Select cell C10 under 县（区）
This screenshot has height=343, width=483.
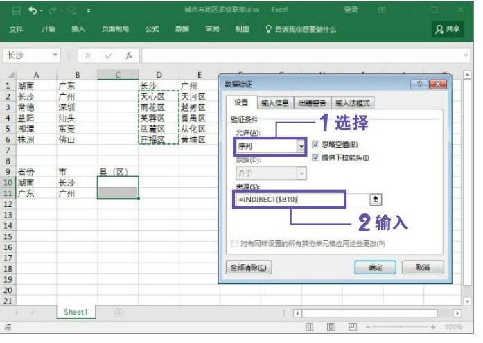[118, 182]
